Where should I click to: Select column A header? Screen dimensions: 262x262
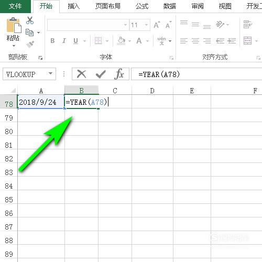tap(41, 91)
